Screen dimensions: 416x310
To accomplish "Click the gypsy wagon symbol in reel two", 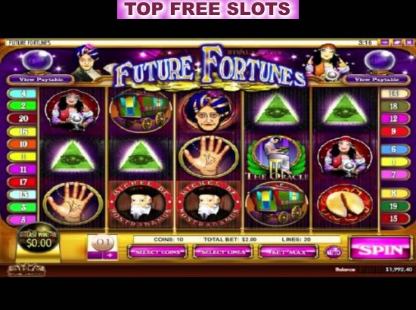I will coord(141,112).
